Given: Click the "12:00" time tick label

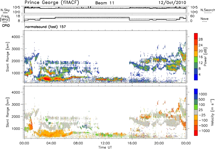Looking at the screenshot, I should (x=105, y=143).
